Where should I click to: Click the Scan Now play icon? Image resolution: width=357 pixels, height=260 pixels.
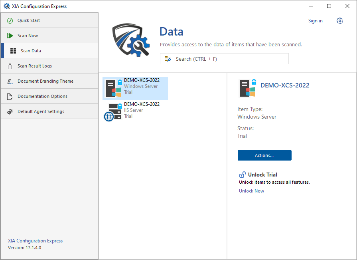tap(10, 36)
